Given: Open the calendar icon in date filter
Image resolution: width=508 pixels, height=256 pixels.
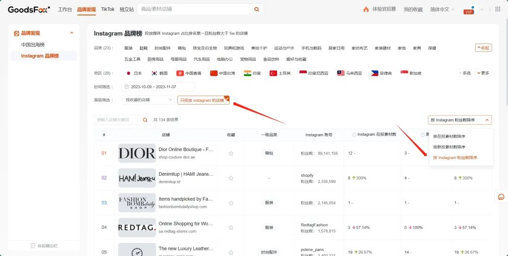Looking at the screenshot, I should pyautogui.click(x=126, y=87).
